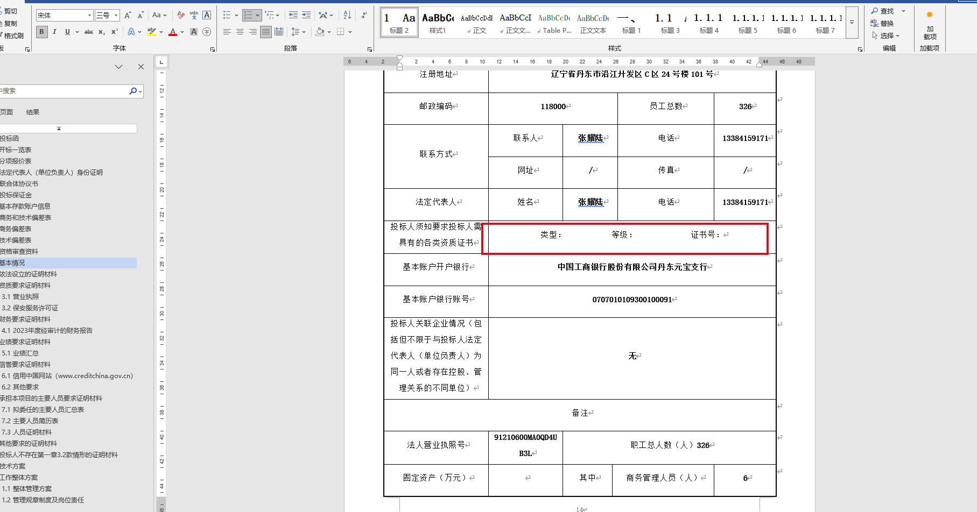The height and width of the screenshot is (512, 977).
Task: Toggle character border
Action: coord(207,16)
